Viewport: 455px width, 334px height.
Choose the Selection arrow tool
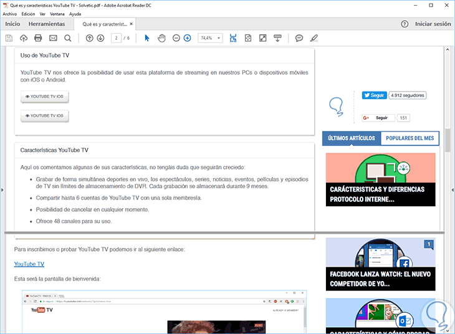[147, 38]
